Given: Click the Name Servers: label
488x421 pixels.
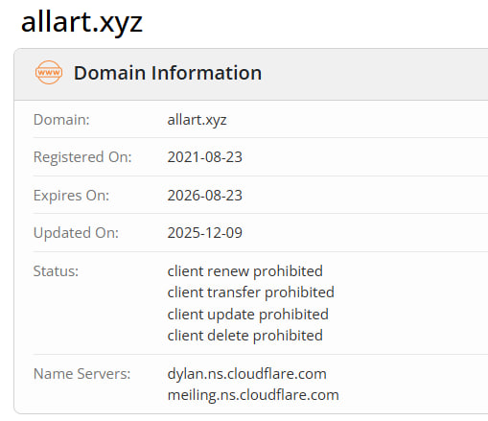Looking at the screenshot, I should [x=82, y=374].
